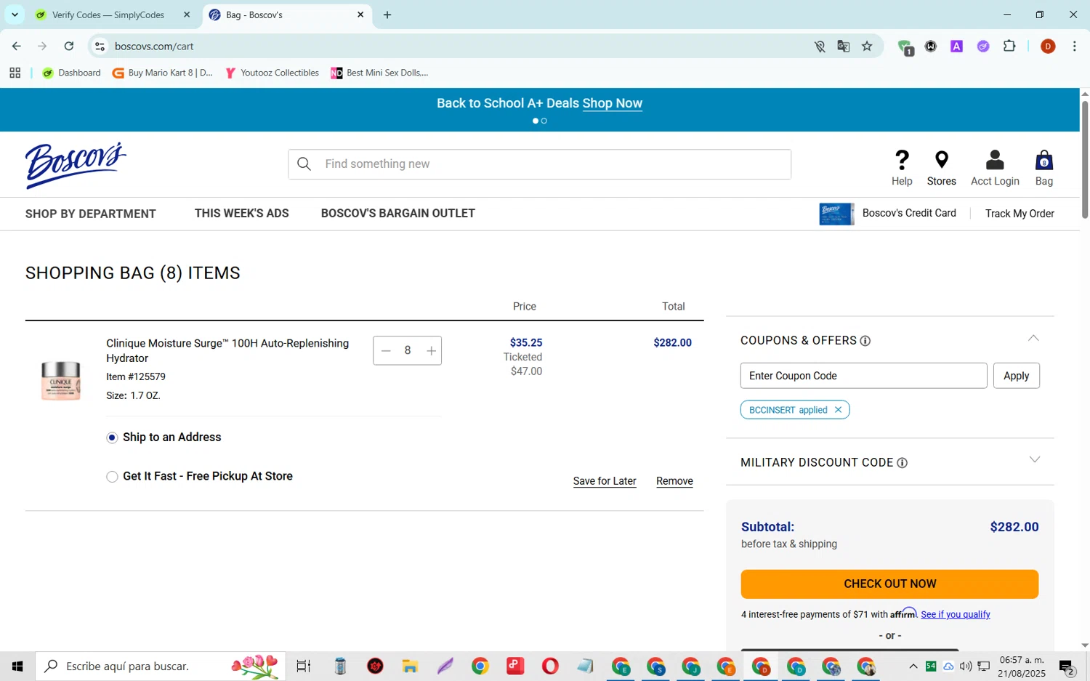Open the Youtooz Collectibles bookmark
The width and height of the screenshot is (1090, 681).
point(272,73)
